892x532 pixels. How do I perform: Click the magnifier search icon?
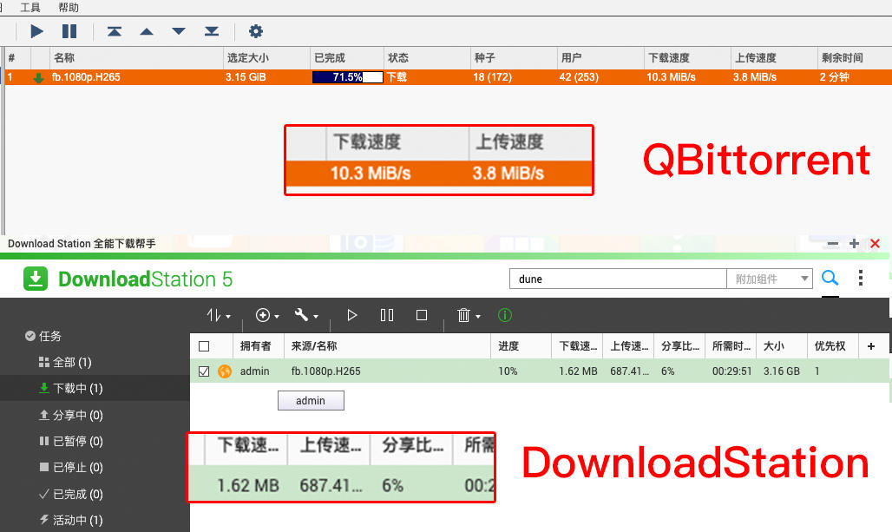tap(830, 278)
